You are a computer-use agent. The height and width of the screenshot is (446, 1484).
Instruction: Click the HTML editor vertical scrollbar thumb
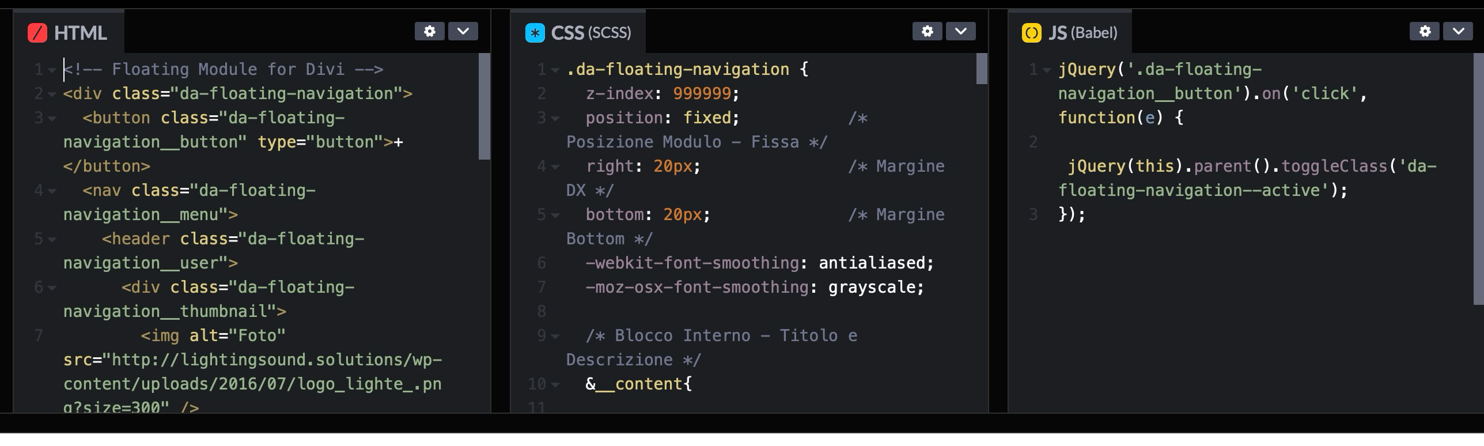(484, 106)
